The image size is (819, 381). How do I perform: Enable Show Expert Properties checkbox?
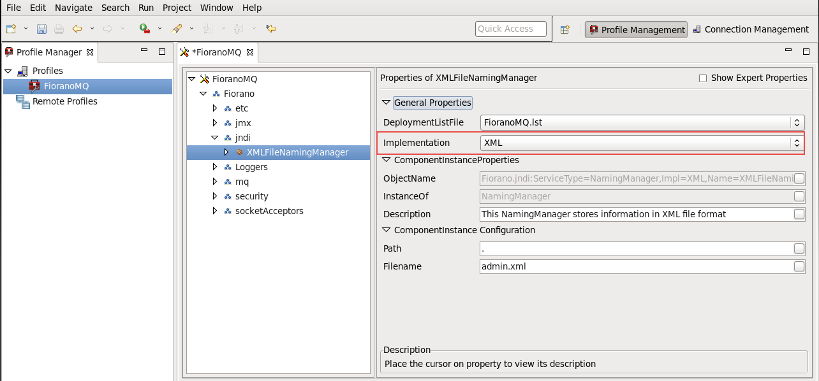click(x=703, y=78)
